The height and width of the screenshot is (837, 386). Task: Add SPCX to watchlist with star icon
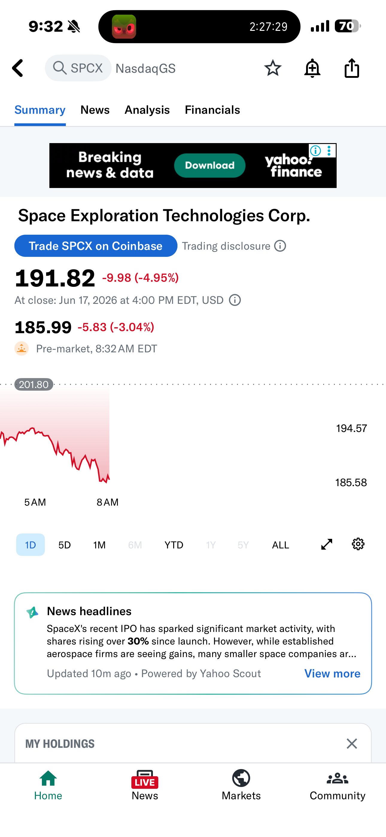pos(273,68)
